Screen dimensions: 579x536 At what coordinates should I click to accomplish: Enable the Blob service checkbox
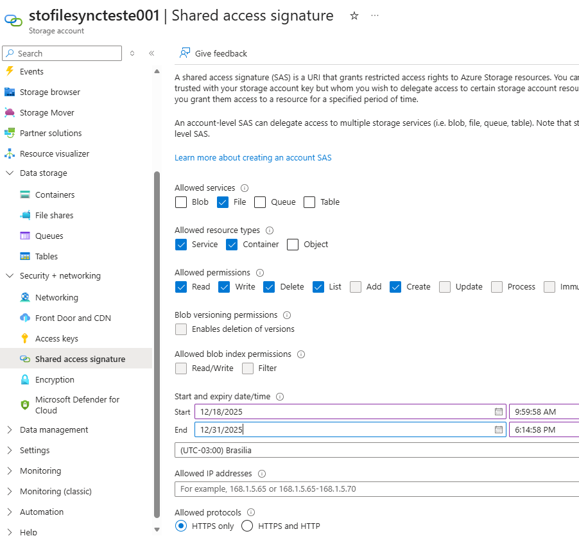click(x=181, y=202)
